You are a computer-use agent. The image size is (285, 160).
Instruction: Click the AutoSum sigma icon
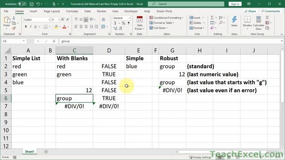tap(212, 18)
